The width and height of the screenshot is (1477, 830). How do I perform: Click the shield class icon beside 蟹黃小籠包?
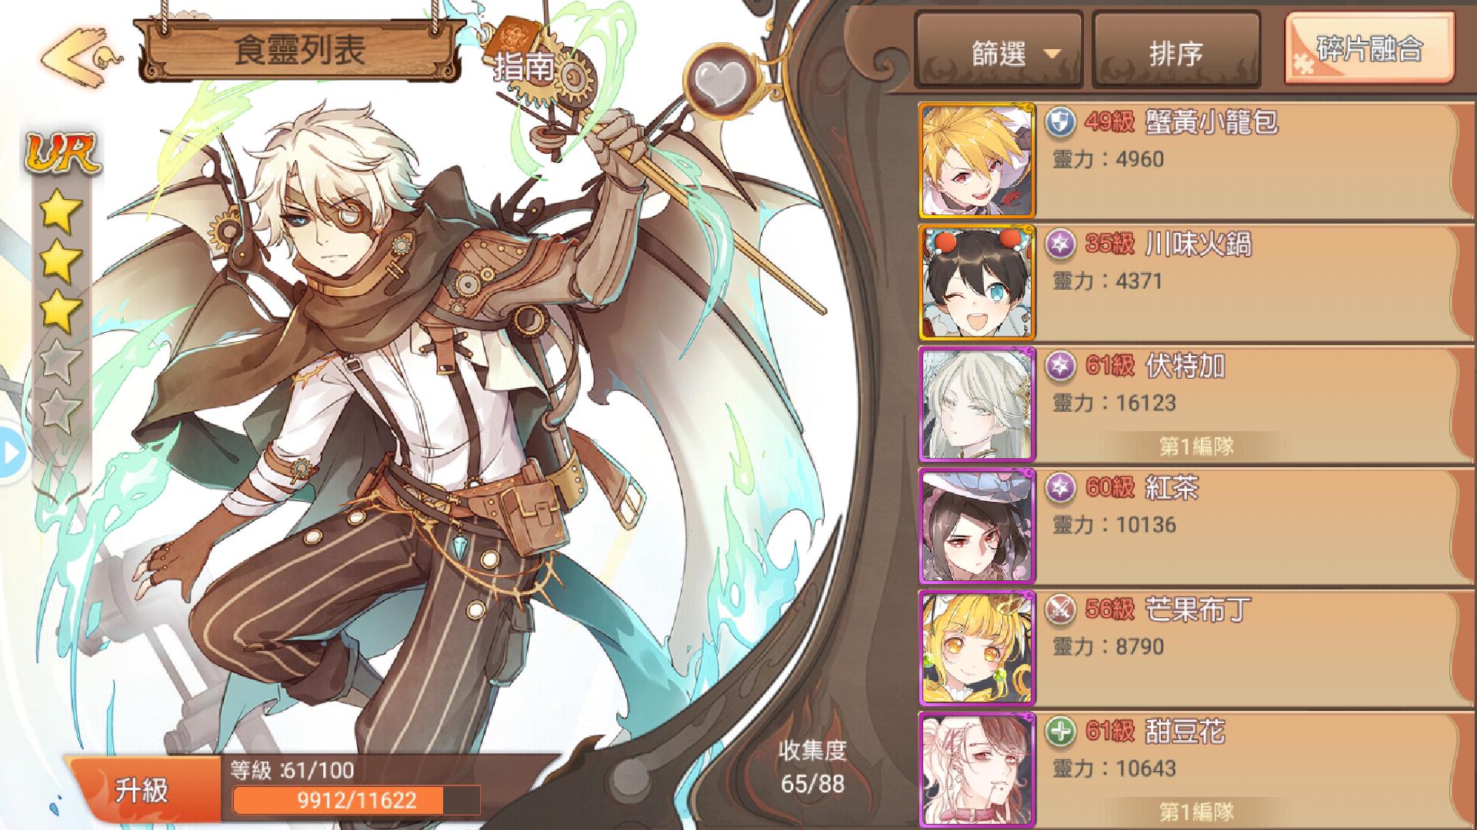pyautogui.click(x=1061, y=123)
